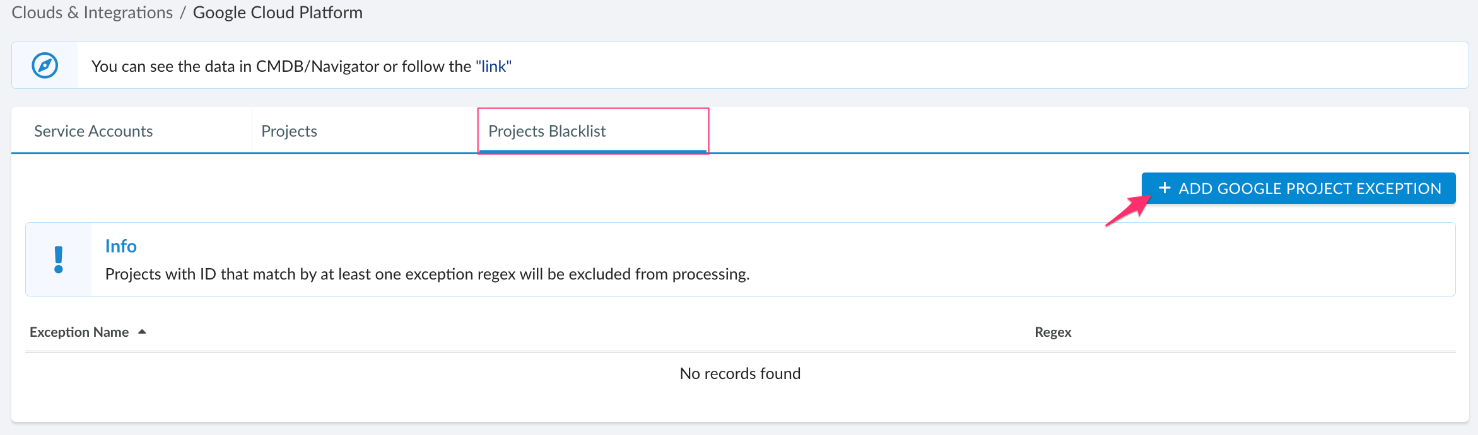Viewport: 1478px width, 435px height.
Task: Follow the "link" hyperlink in the banner
Action: [493, 65]
